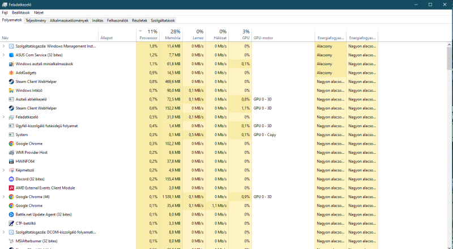Image resolution: width=453 pixels, height=249 pixels.
Task: Expand the Képmetsző process group
Action: (3, 170)
